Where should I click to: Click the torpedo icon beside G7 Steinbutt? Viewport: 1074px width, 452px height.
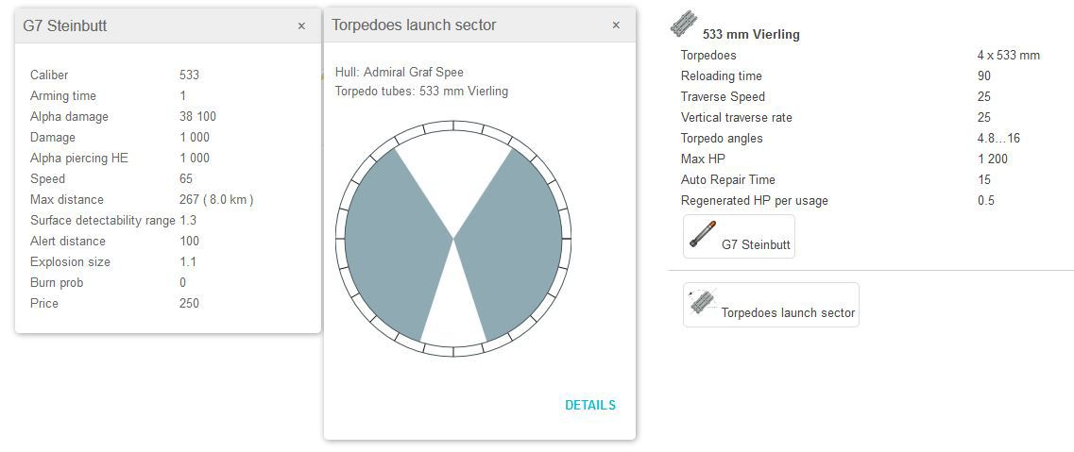pos(703,235)
